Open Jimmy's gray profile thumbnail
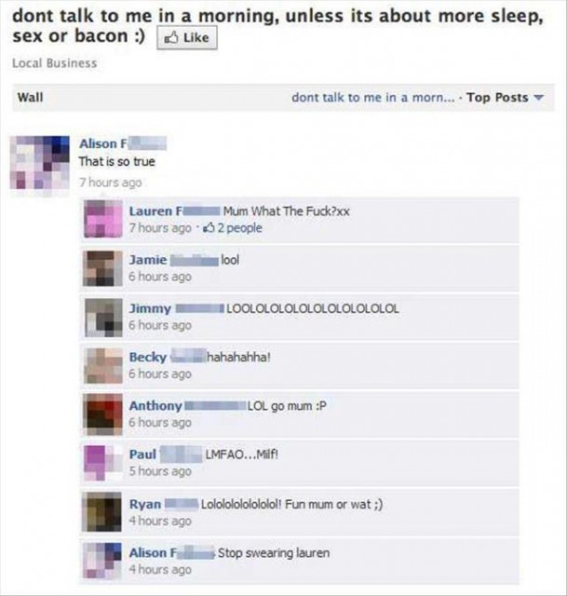The height and width of the screenshot is (596, 567). [x=103, y=318]
